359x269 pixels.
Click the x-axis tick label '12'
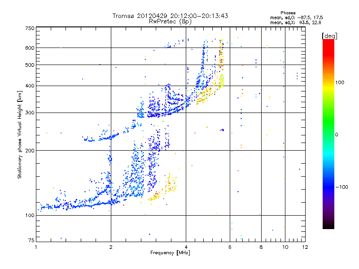[x=305, y=247]
